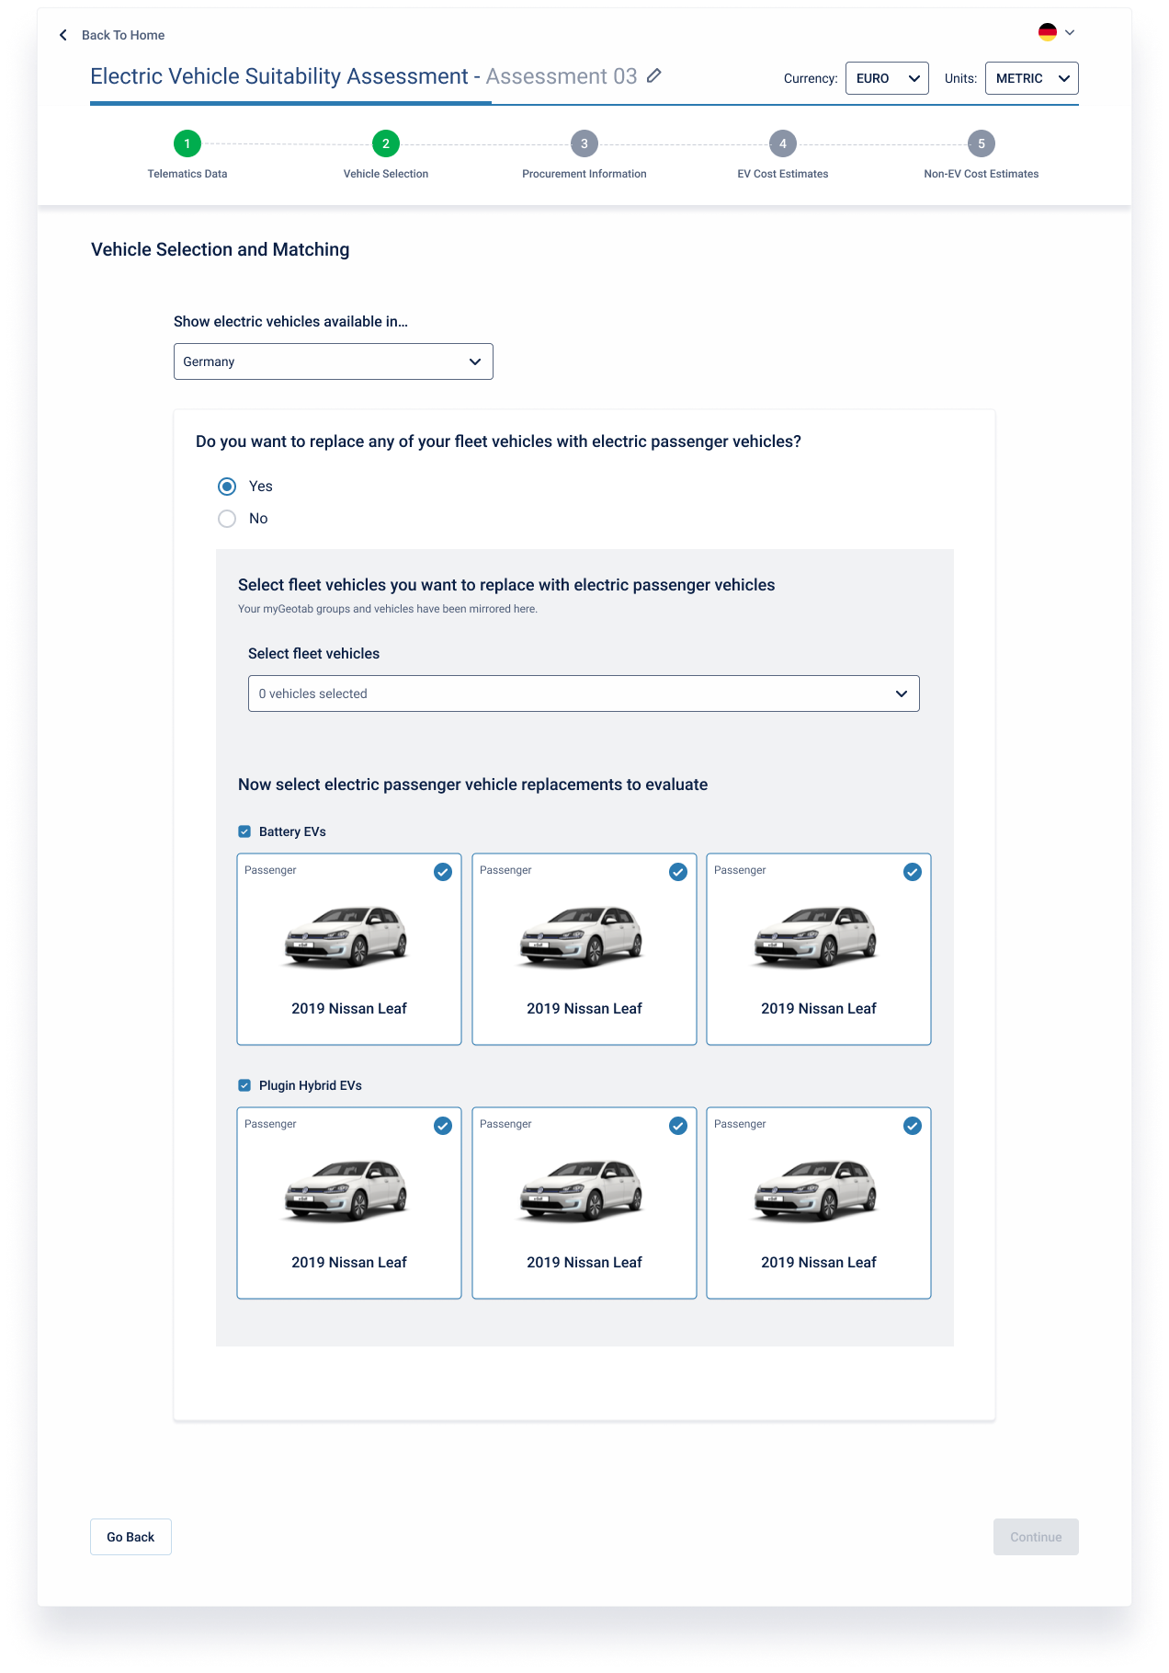Open step 4 EV Cost Estimates
This screenshot has width=1169, height=1673.
pos(783,143)
